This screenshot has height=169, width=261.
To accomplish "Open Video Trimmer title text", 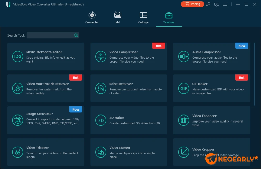I will pyautogui.click(x=37, y=148).
